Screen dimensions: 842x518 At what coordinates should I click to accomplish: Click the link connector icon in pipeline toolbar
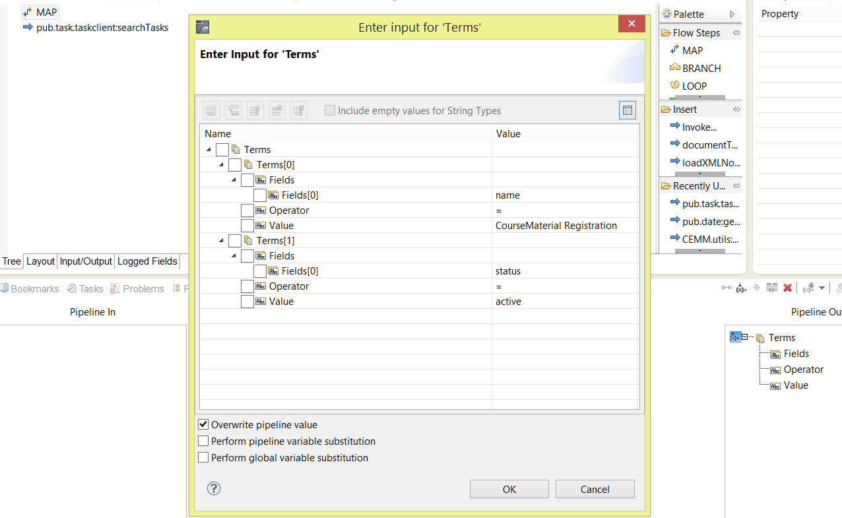tap(727, 288)
